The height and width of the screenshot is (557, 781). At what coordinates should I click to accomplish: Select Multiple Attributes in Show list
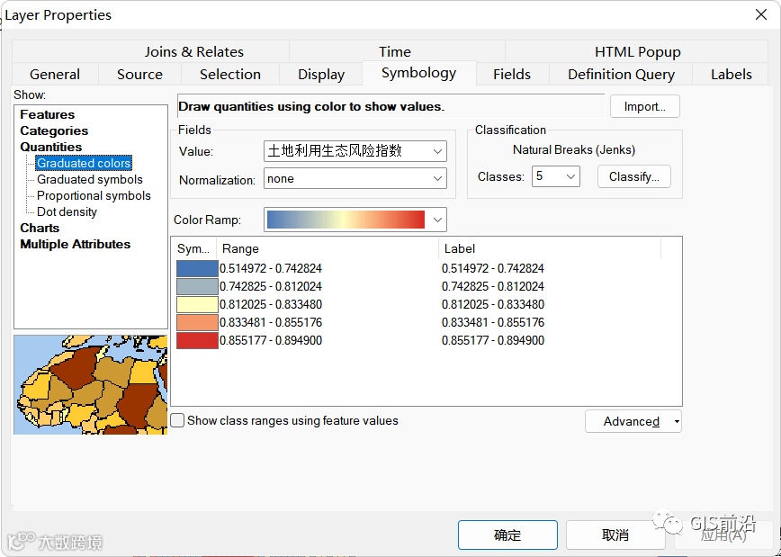(76, 244)
